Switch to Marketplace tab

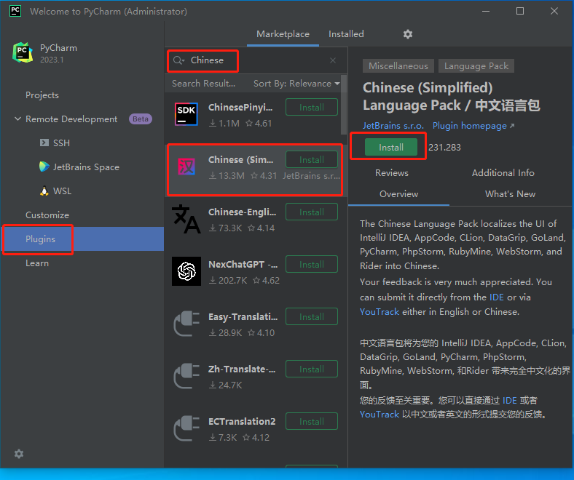coord(283,34)
